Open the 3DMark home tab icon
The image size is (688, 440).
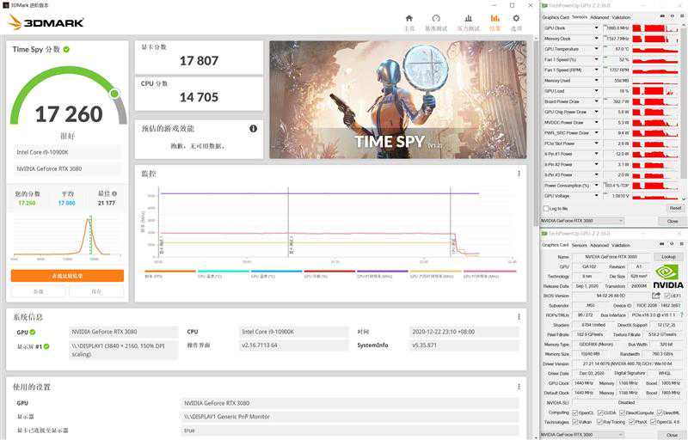tap(409, 21)
